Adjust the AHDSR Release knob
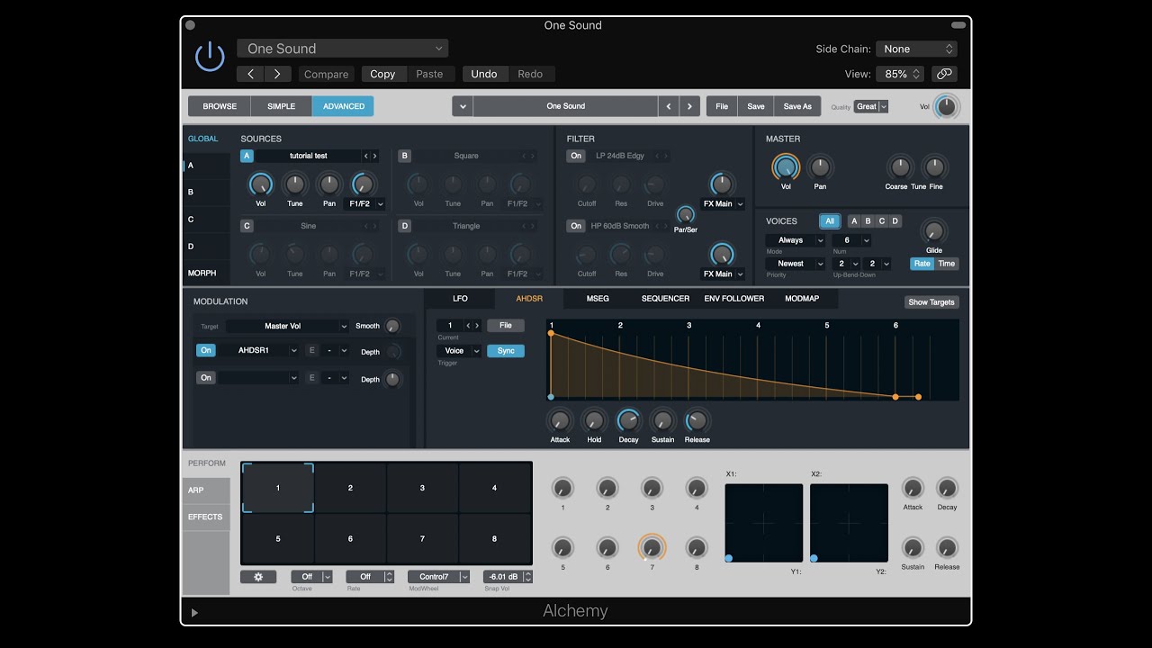This screenshot has height=648, width=1152. [697, 420]
